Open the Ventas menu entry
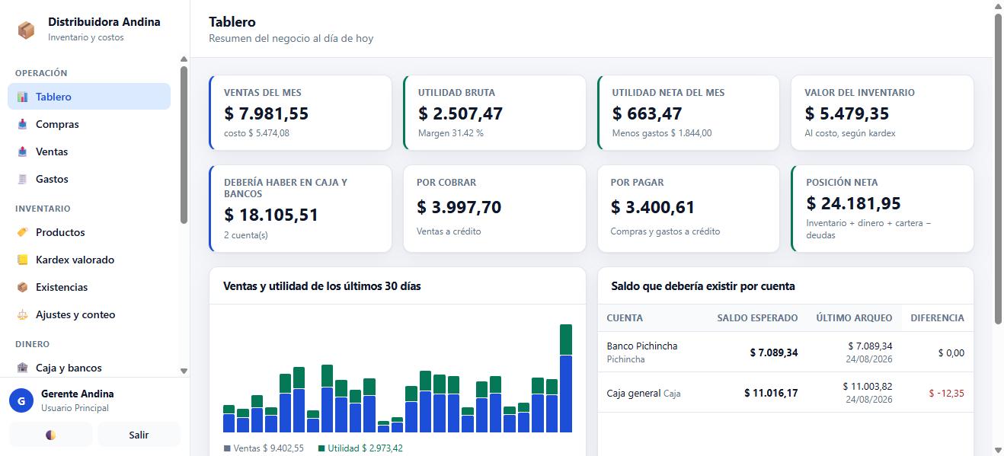This screenshot has height=456, width=1004. click(89, 151)
